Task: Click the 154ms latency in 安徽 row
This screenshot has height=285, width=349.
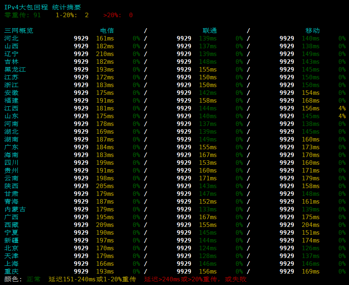Action: (x=311, y=93)
